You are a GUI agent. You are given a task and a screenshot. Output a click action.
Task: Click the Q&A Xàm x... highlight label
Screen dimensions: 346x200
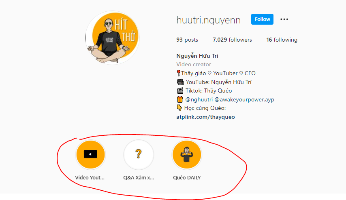pyautogui.click(x=139, y=177)
